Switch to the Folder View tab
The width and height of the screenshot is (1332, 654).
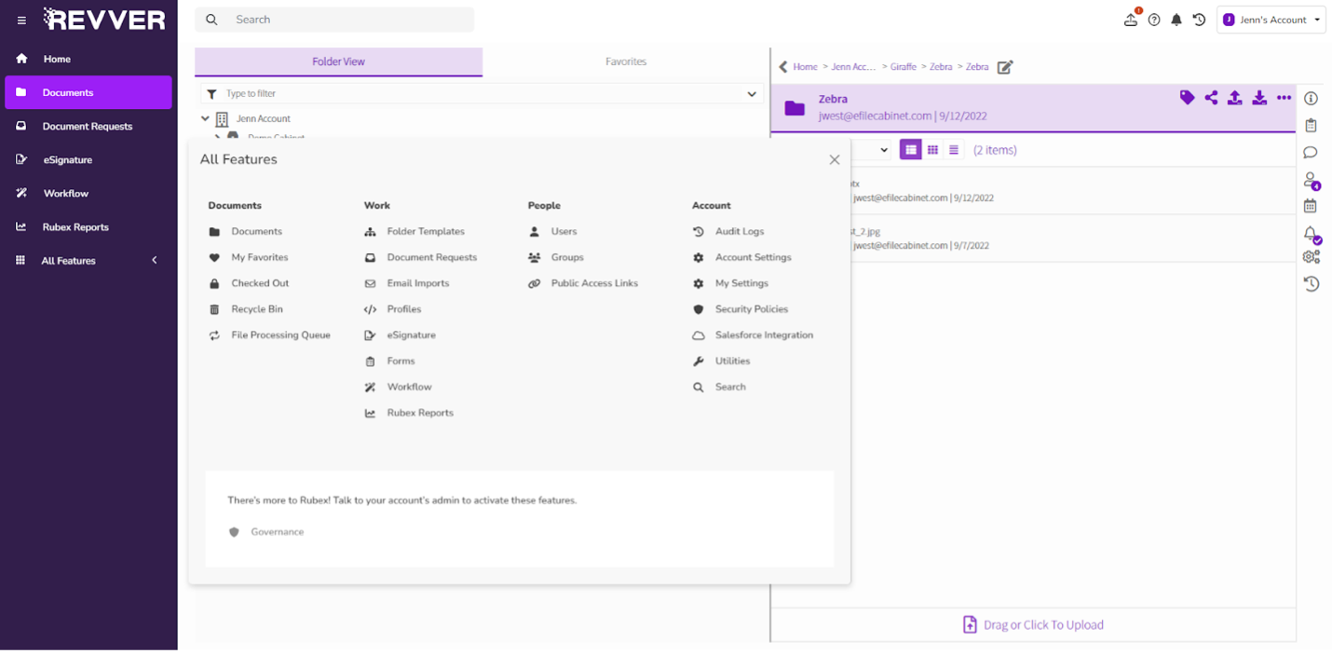[338, 61]
